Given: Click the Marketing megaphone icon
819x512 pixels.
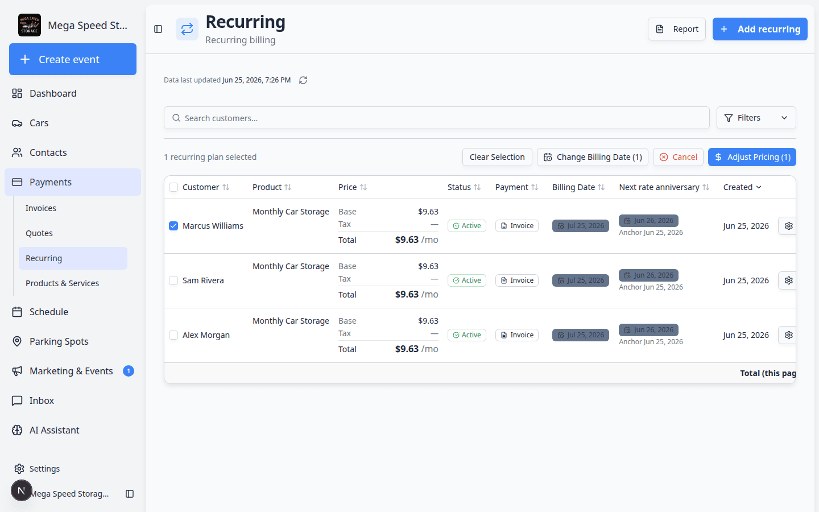Looking at the screenshot, I should pyautogui.click(x=17, y=371).
